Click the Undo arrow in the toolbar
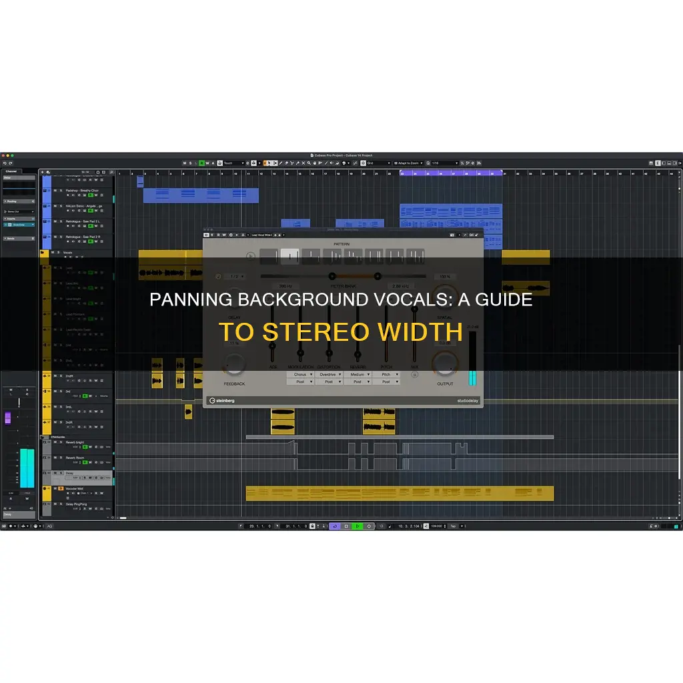 [5, 163]
